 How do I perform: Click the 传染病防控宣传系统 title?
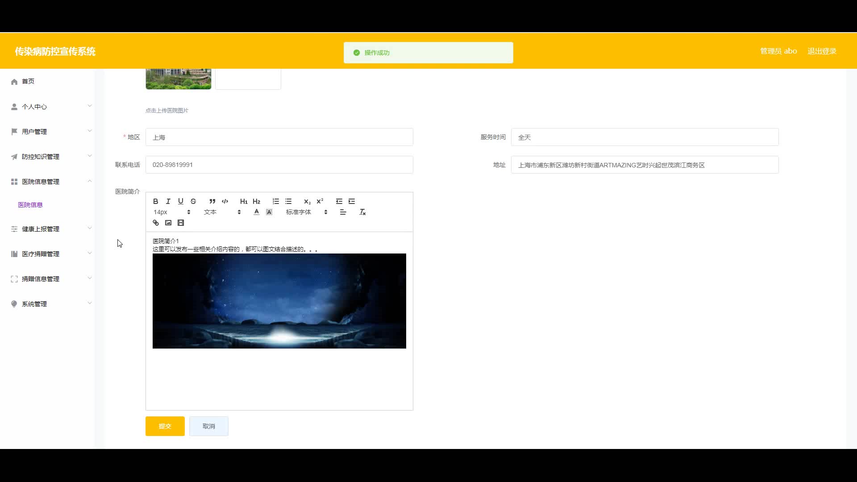coord(55,51)
